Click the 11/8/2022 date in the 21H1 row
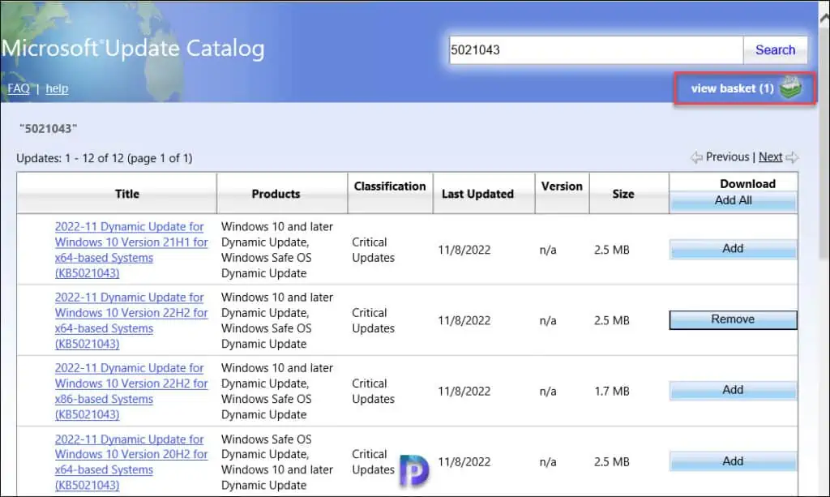The height and width of the screenshot is (497, 830). (x=464, y=250)
